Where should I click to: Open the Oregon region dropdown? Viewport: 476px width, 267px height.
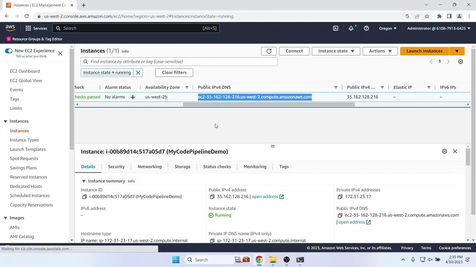pos(388,28)
